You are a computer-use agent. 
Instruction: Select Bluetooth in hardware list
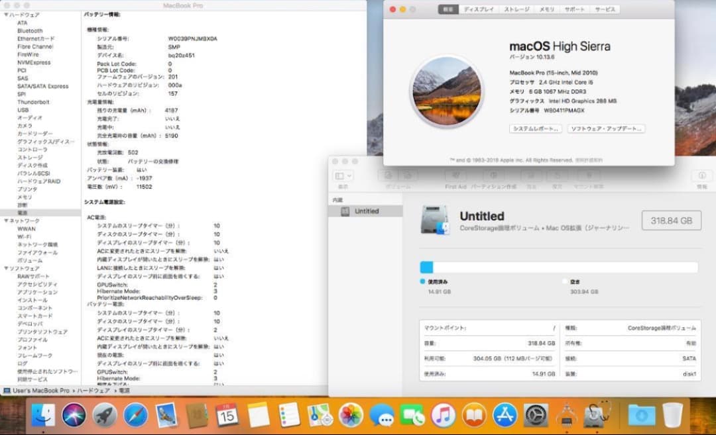(x=30, y=30)
